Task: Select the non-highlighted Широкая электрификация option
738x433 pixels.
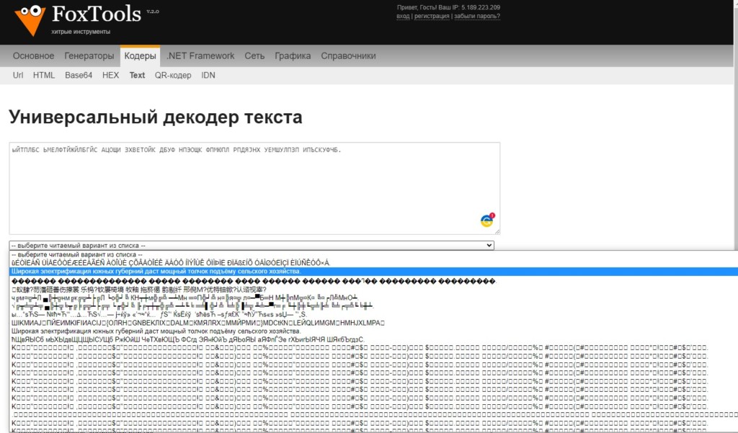Action: pos(374,331)
